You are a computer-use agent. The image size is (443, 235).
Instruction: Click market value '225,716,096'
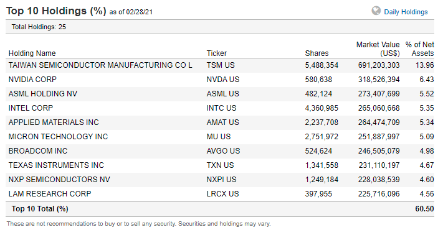pyautogui.click(x=379, y=194)
